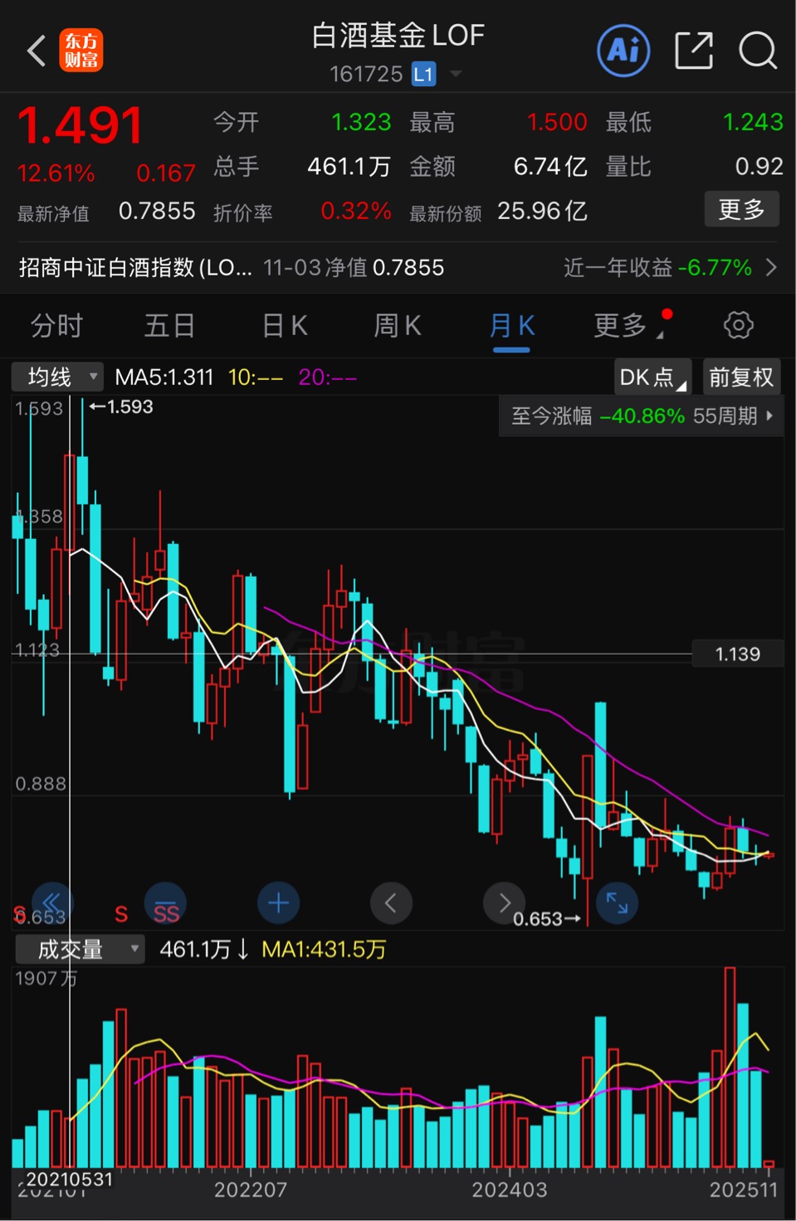Tap the red S marker beside SS

[121, 914]
